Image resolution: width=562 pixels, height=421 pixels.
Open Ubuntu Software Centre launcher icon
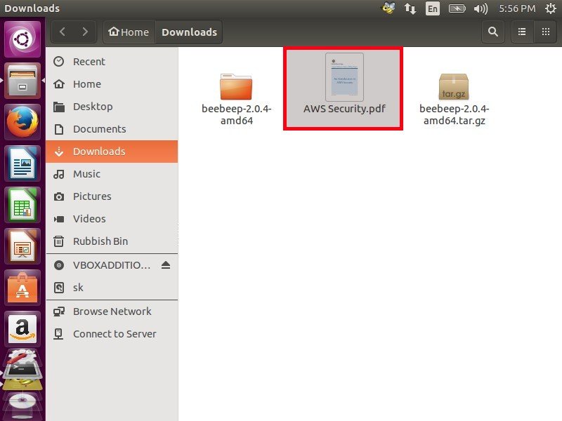tap(22, 288)
